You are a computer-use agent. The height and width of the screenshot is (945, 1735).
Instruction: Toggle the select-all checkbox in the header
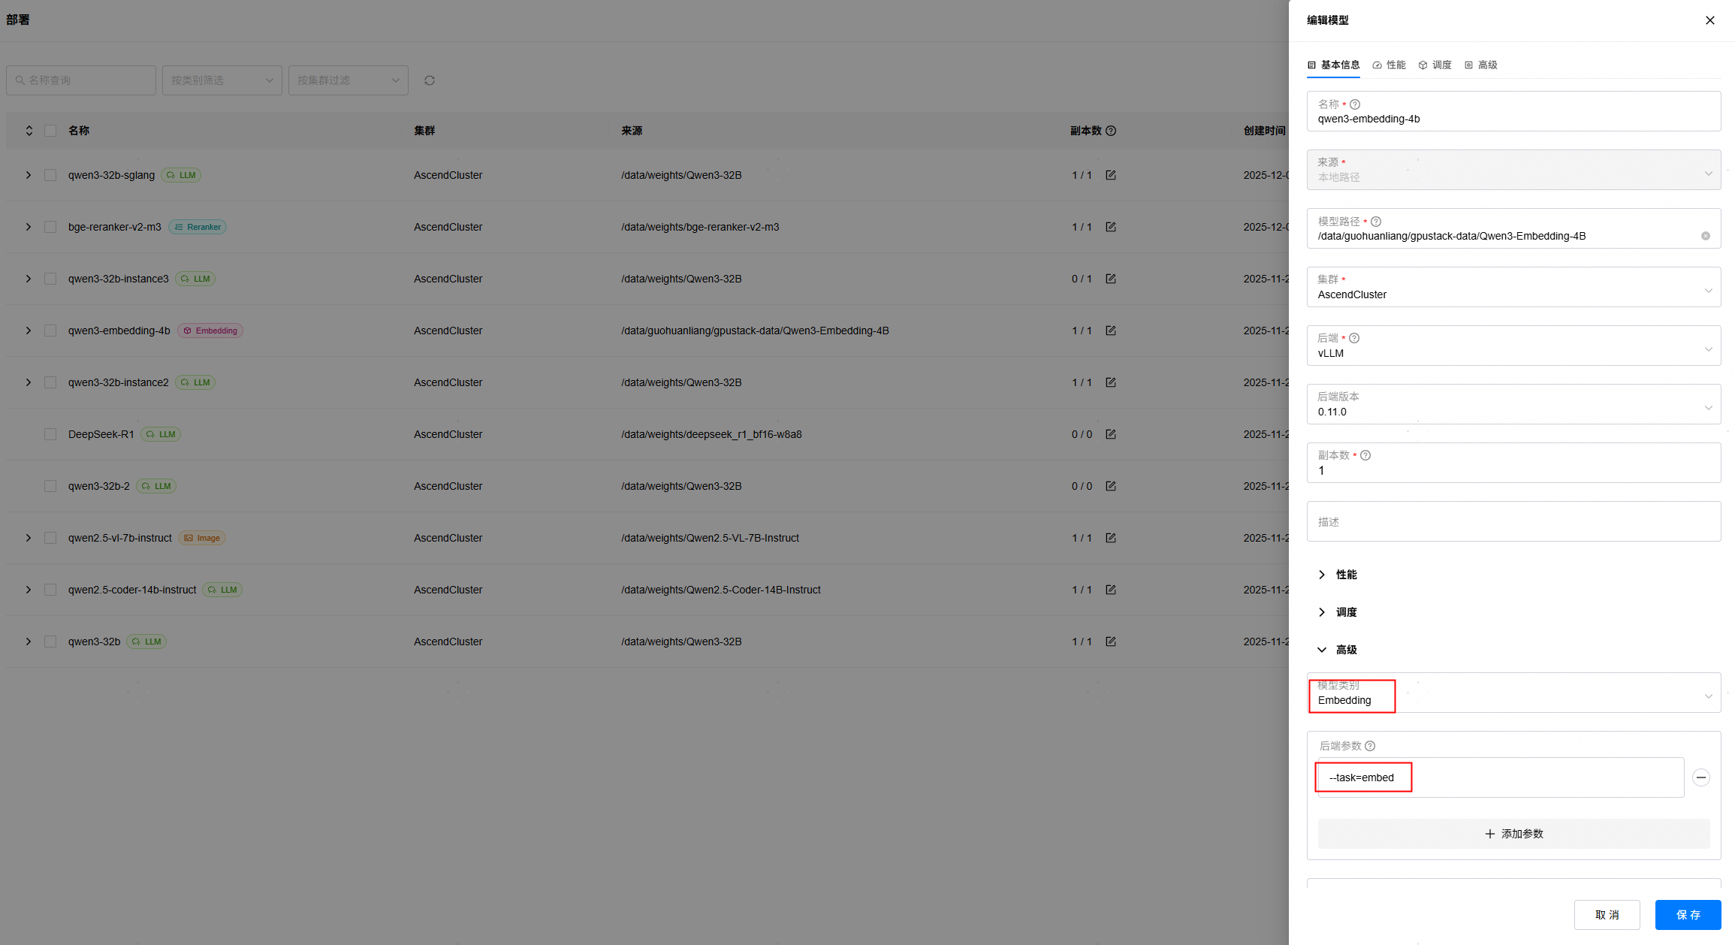coord(50,131)
